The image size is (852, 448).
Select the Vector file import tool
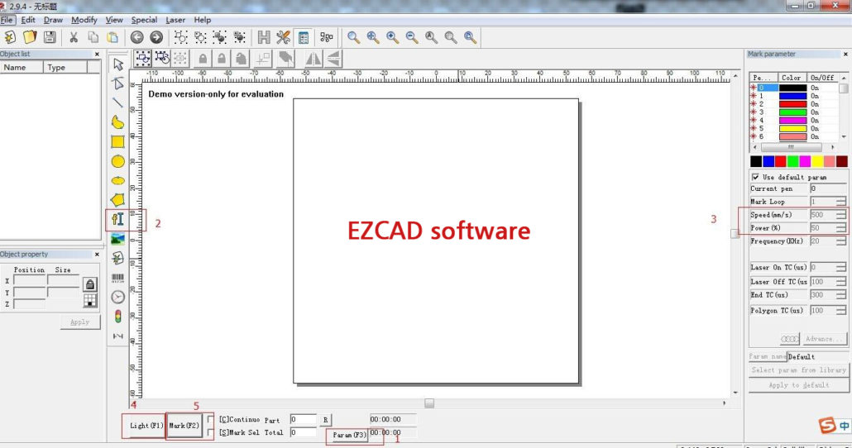tap(118, 258)
